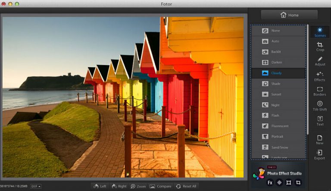
Task: Switch to the Scenes tab
Action: [x=320, y=32]
